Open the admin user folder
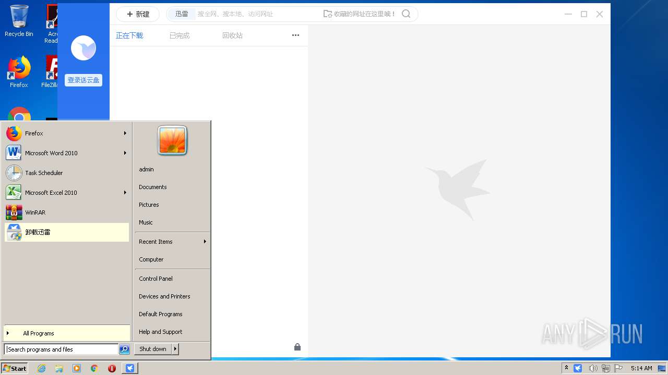Viewport: 668px width, 375px height. click(172, 169)
